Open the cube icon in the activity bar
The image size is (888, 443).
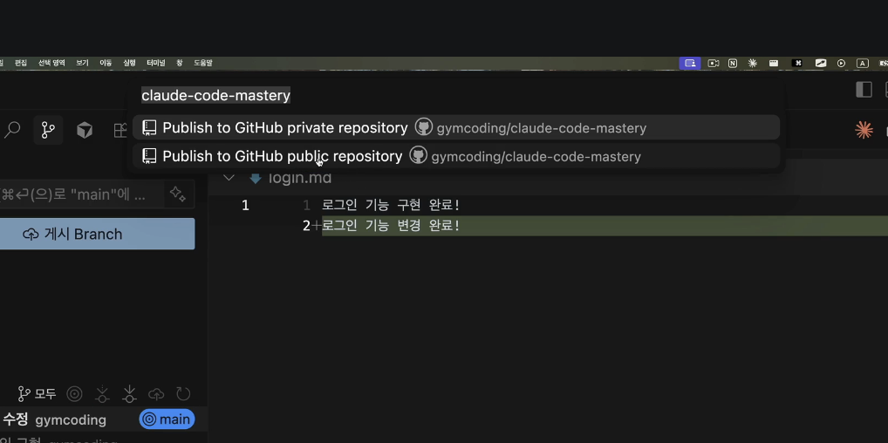point(85,130)
